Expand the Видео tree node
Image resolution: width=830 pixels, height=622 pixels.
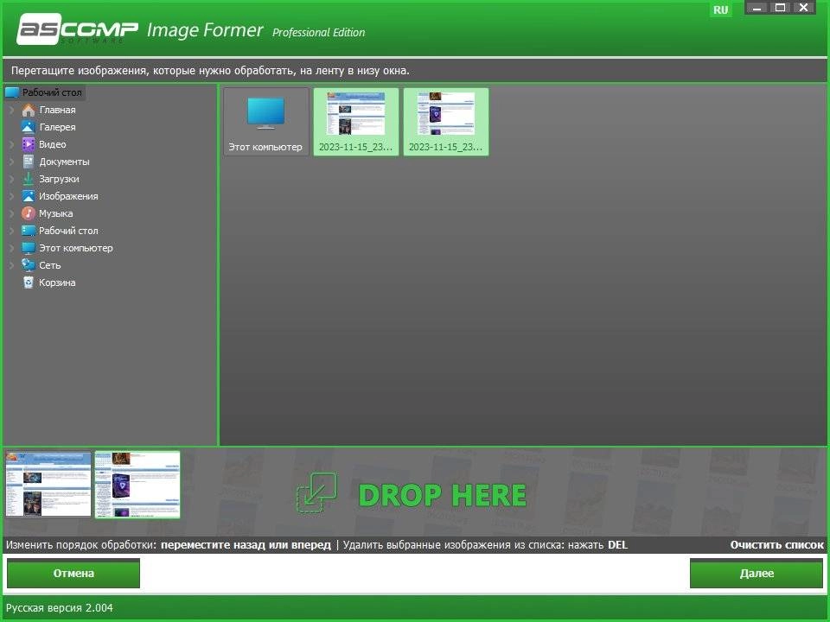tap(11, 144)
